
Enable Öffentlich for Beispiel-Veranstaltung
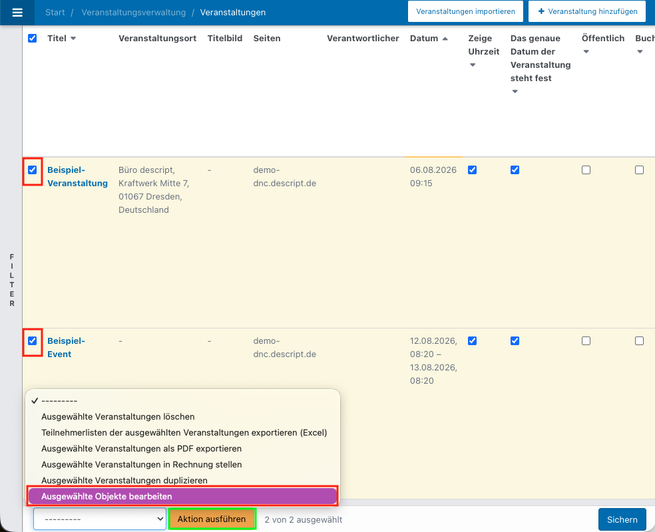pyautogui.click(x=586, y=170)
